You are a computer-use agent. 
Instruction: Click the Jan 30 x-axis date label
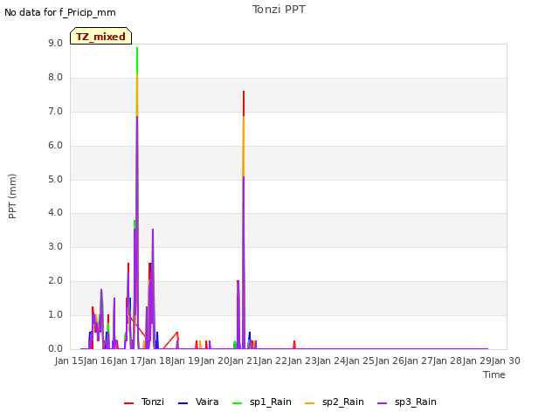[506, 361]
